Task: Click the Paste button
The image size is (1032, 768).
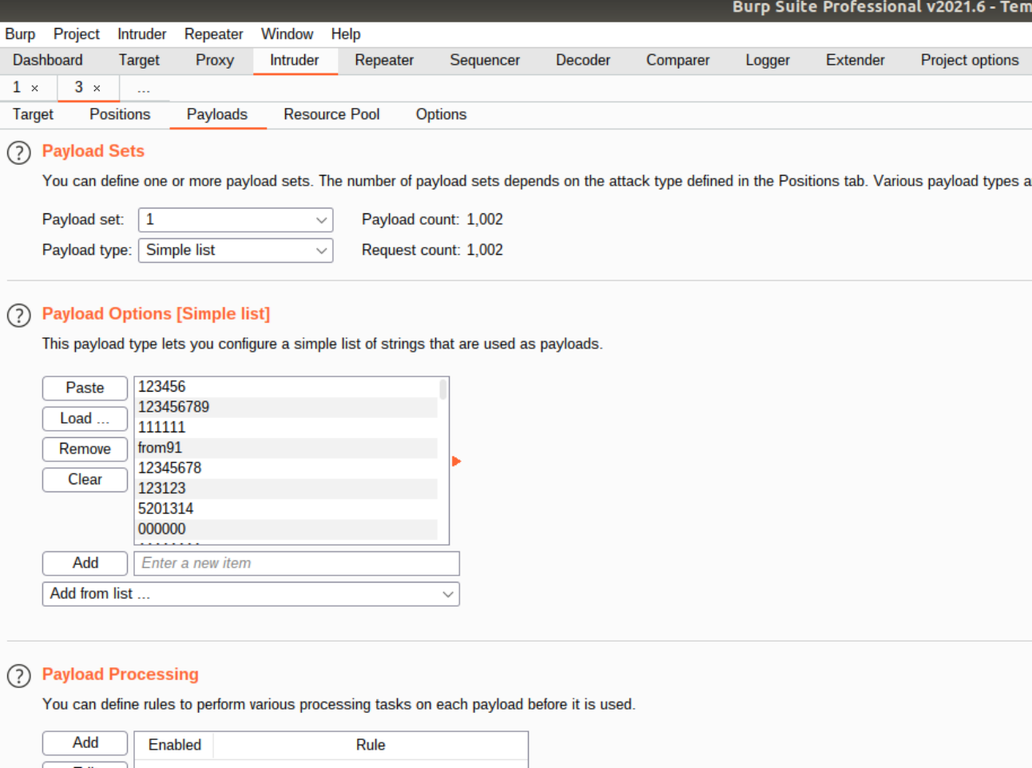Action: (x=85, y=388)
